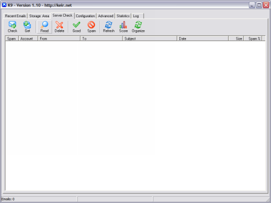
Task: Open the Advanced tab
Action: coord(106,16)
